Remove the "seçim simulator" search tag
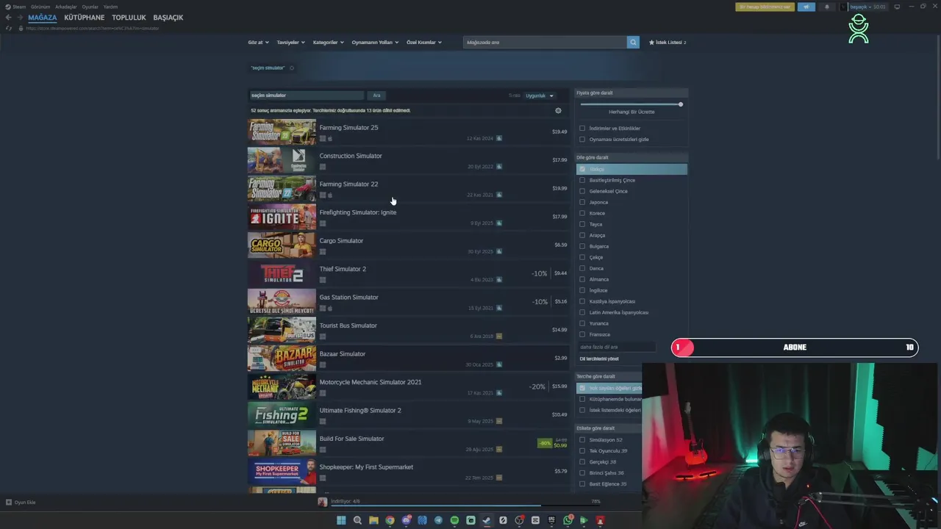 [292, 68]
